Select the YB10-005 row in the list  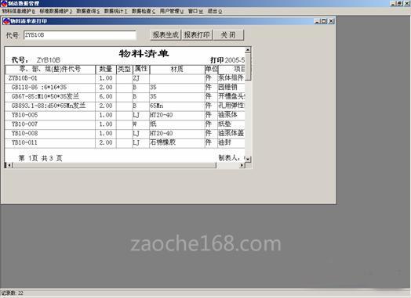pyautogui.click(x=125, y=115)
